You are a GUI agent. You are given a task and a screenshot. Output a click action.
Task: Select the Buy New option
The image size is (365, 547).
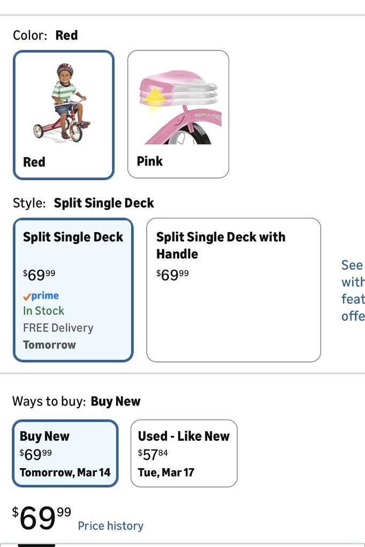tap(65, 453)
